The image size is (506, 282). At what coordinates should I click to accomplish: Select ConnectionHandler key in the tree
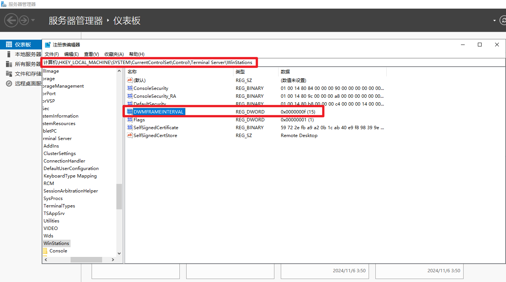point(64,161)
